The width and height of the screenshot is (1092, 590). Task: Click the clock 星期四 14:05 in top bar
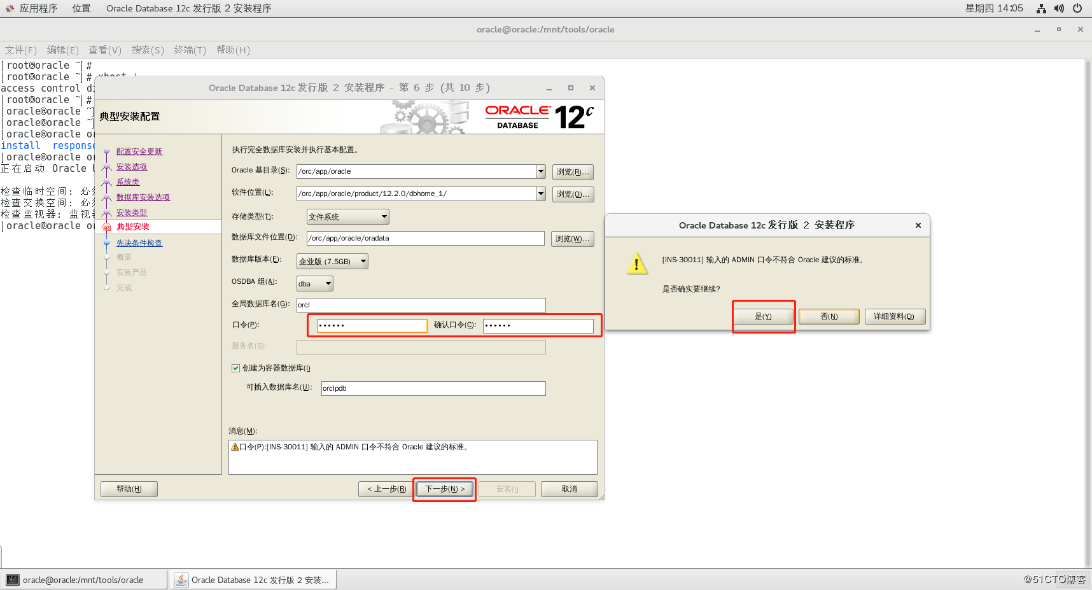point(994,8)
